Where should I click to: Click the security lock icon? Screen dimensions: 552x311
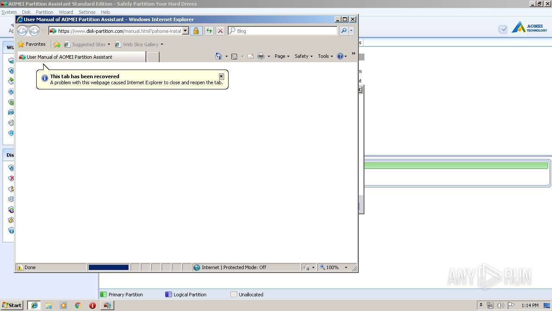196,31
